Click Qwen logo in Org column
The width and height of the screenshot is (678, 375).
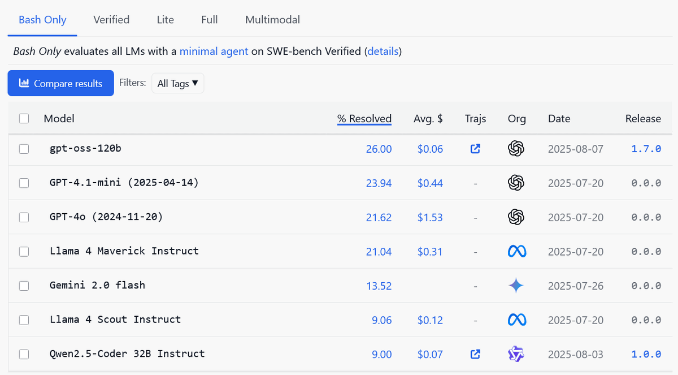point(516,354)
